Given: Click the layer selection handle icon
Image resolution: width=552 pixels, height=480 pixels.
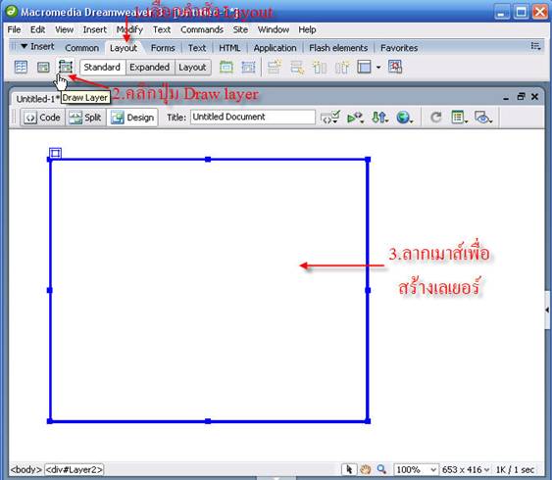Looking at the screenshot, I should click(55, 153).
